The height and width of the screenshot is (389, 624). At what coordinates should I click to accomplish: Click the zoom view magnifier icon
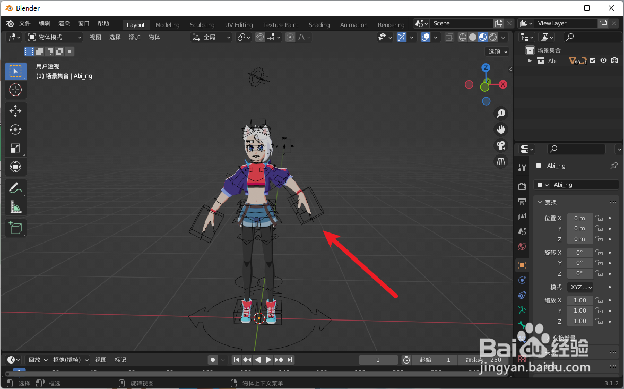pos(501,114)
